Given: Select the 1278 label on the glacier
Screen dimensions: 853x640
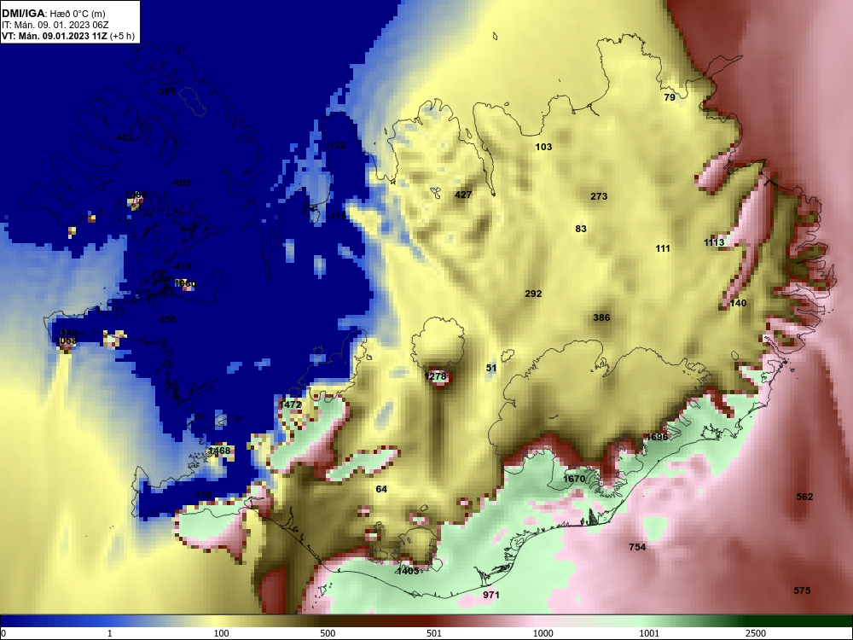Looking at the screenshot, I should point(435,376).
